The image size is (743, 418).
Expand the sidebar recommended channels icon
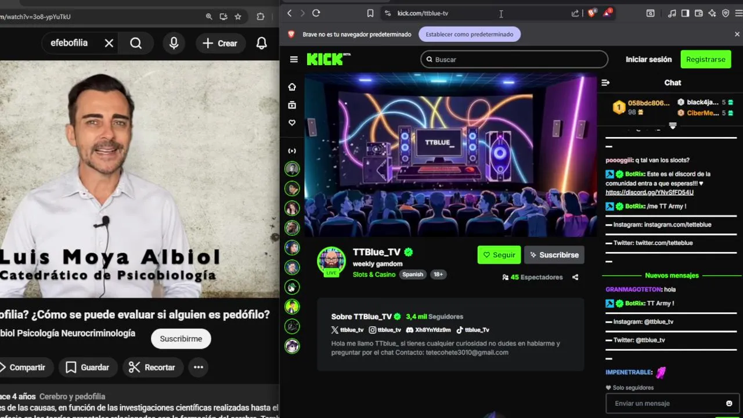click(x=292, y=151)
